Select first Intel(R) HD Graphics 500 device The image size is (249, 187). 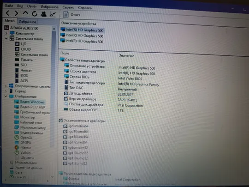82,30
